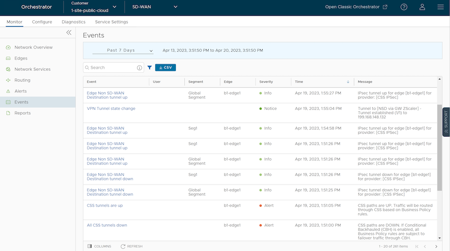The height and width of the screenshot is (251, 450).
Task: Sort by the Time column header
Action: pos(299,82)
